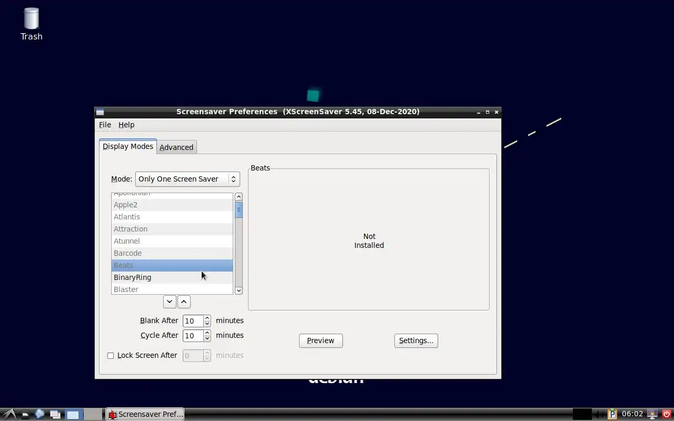This screenshot has width=674, height=421.
Task: Click the up-arrow button below the saver list
Action: pos(184,302)
